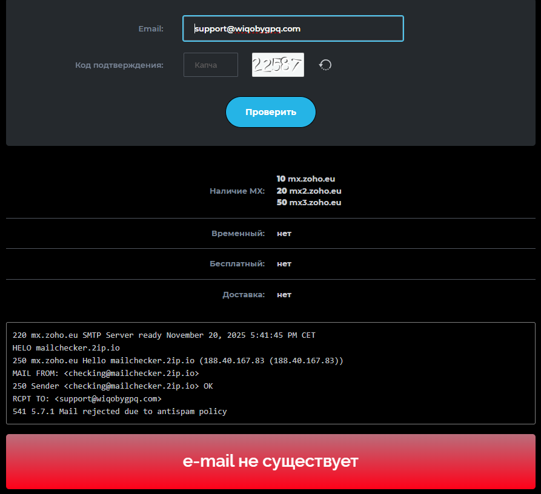
Task: Click the red 'e-mail не существует' result banner
Action: (270, 461)
